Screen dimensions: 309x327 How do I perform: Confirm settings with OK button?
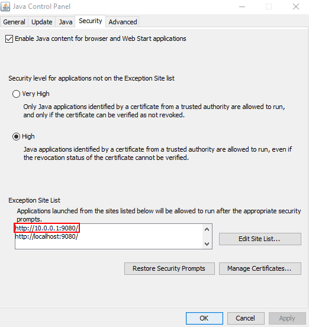(x=204, y=318)
